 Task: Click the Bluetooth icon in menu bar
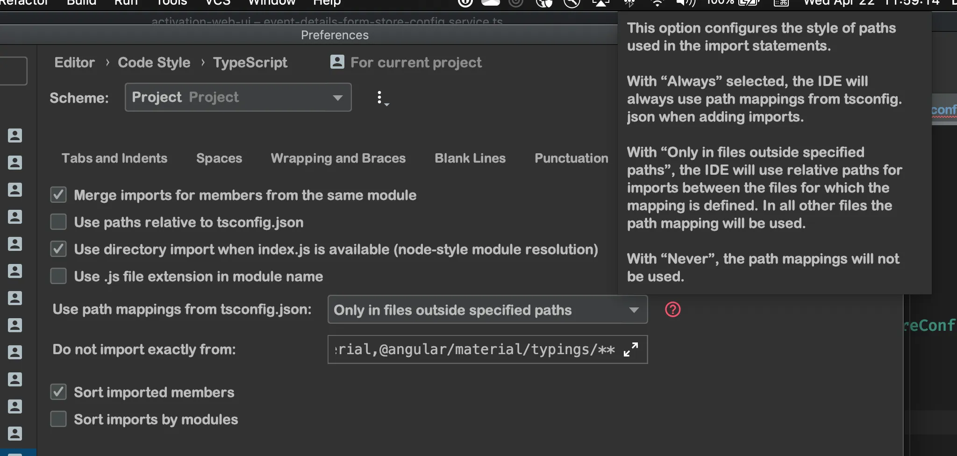click(629, 3)
